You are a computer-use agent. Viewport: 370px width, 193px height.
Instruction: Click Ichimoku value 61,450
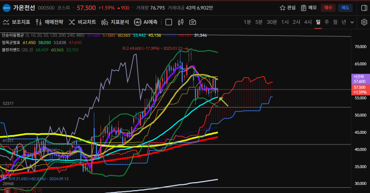[29, 43]
